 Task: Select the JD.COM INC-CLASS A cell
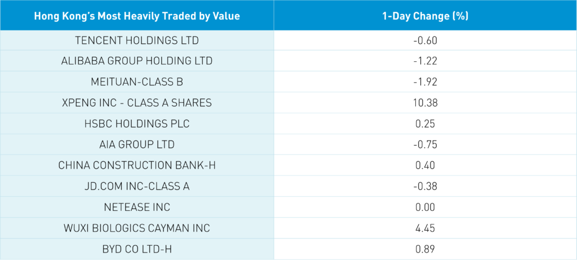(137, 186)
